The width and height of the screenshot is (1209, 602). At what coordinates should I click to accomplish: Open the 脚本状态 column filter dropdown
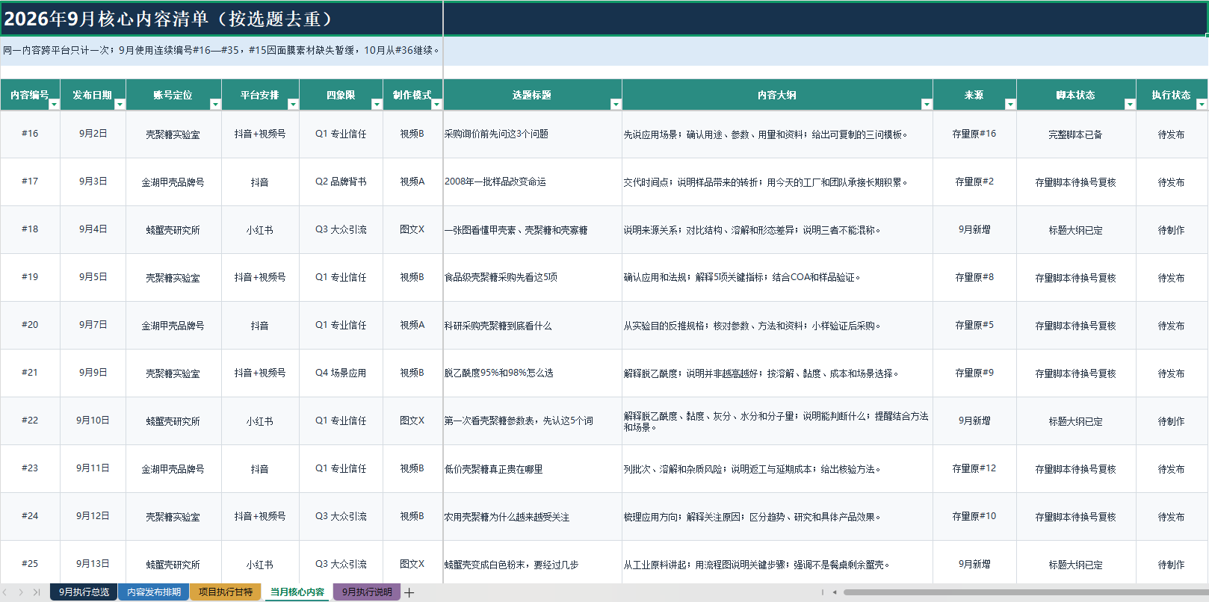(x=1130, y=105)
